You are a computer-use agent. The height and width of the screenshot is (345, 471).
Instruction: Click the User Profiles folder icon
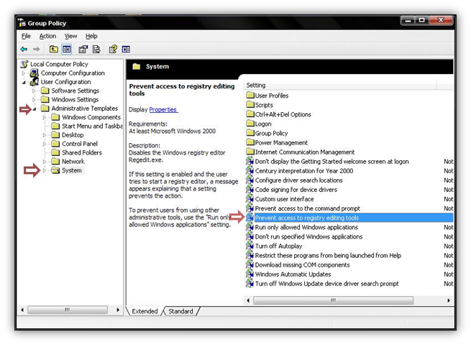[x=250, y=96]
